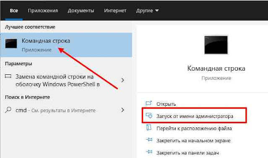268x158 pixels.
Task: Switch to the Интернет tab
Action: 115,11
